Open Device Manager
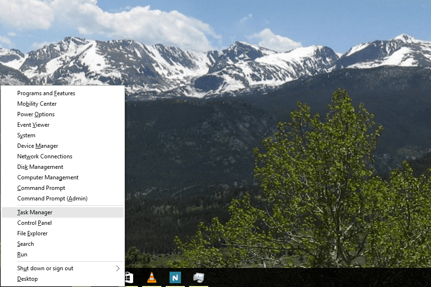This screenshot has width=431, height=287. coord(63,146)
